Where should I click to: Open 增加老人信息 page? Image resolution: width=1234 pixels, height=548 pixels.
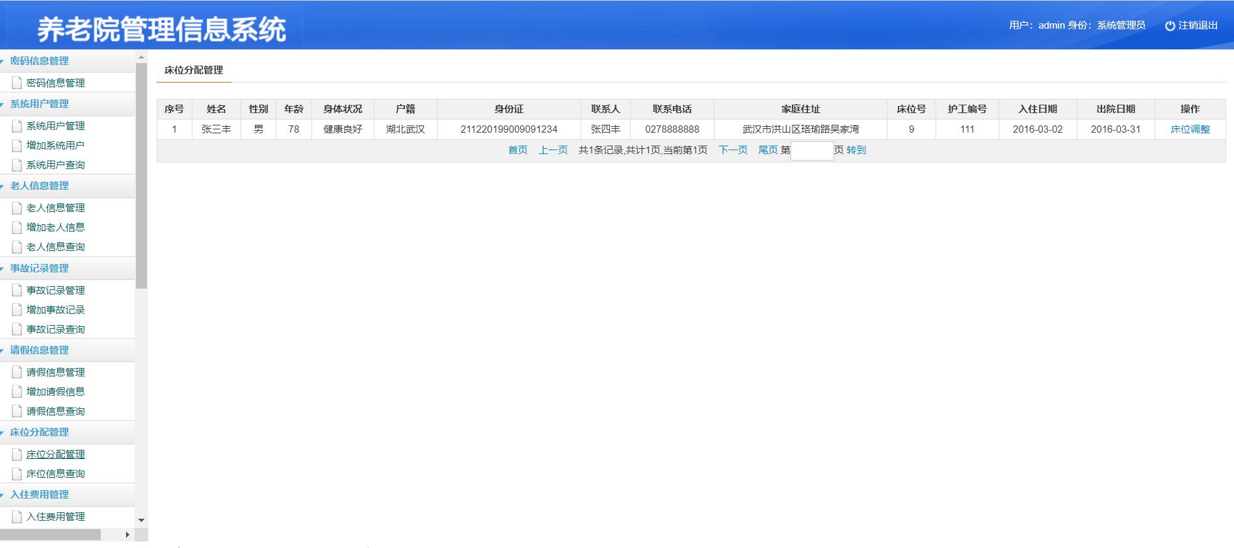55,227
